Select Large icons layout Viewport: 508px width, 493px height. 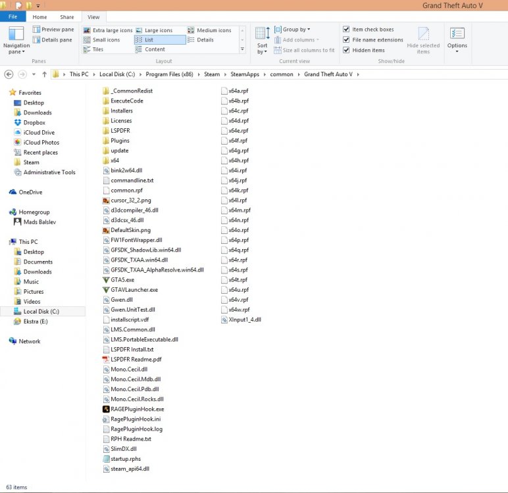pos(154,30)
